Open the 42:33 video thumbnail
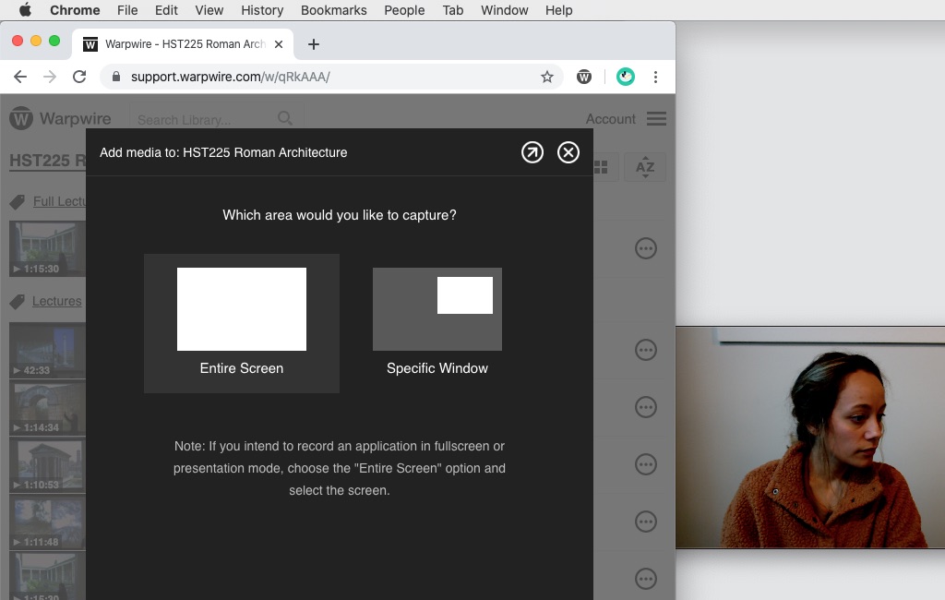Image resolution: width=945 pixels, height=600 pixels. click(x=48, y=351)
